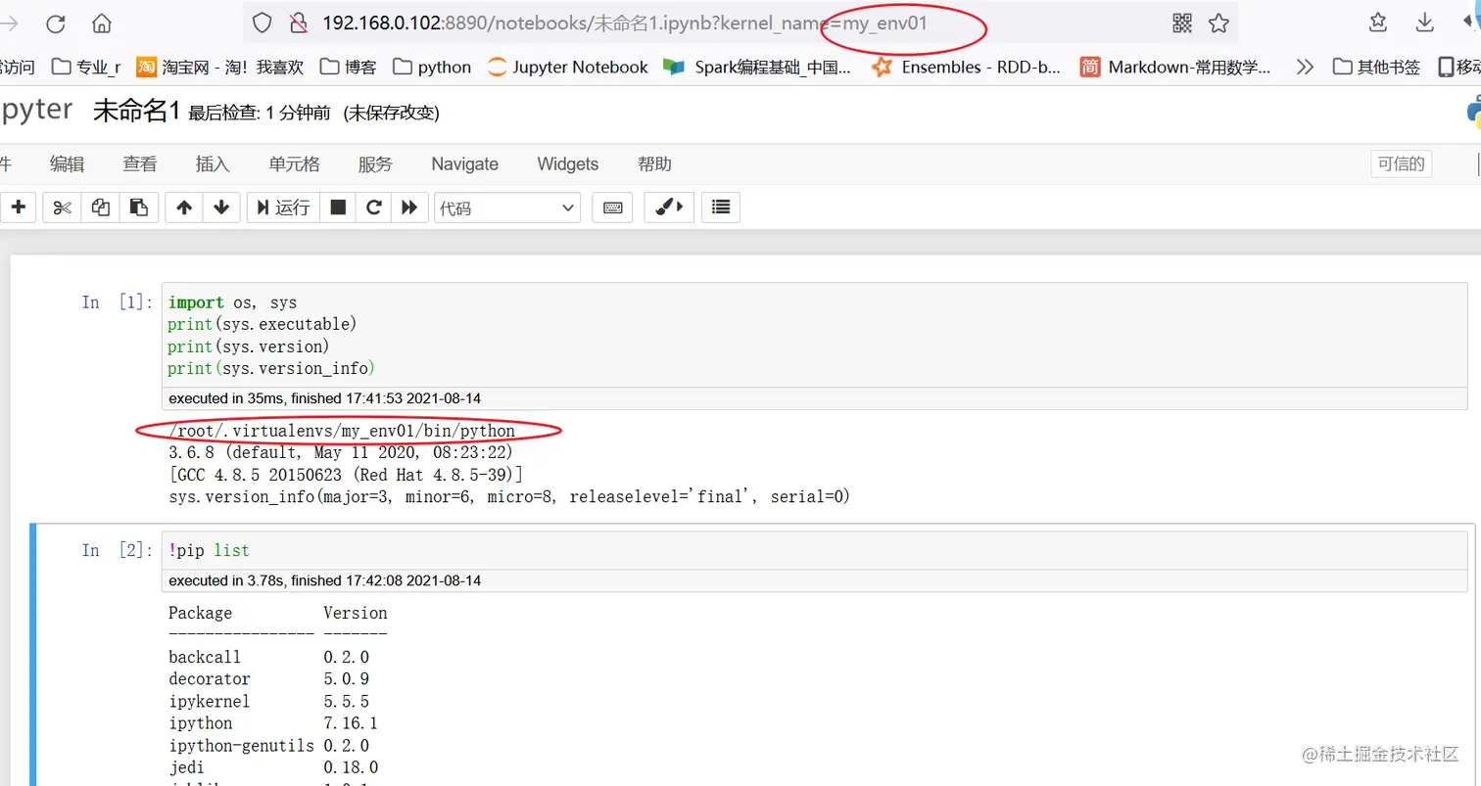
Task: Click executed in 35ms timing text
Action: [x=324, y=398]
